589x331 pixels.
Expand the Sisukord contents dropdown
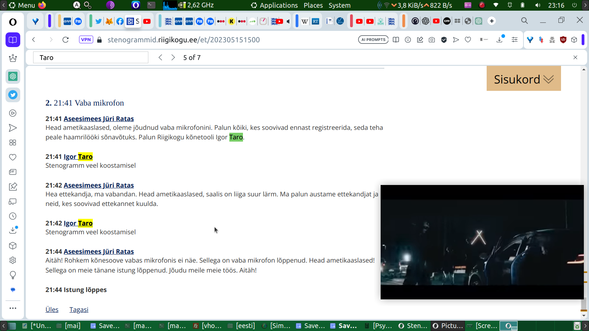click(x=524, y=79)
